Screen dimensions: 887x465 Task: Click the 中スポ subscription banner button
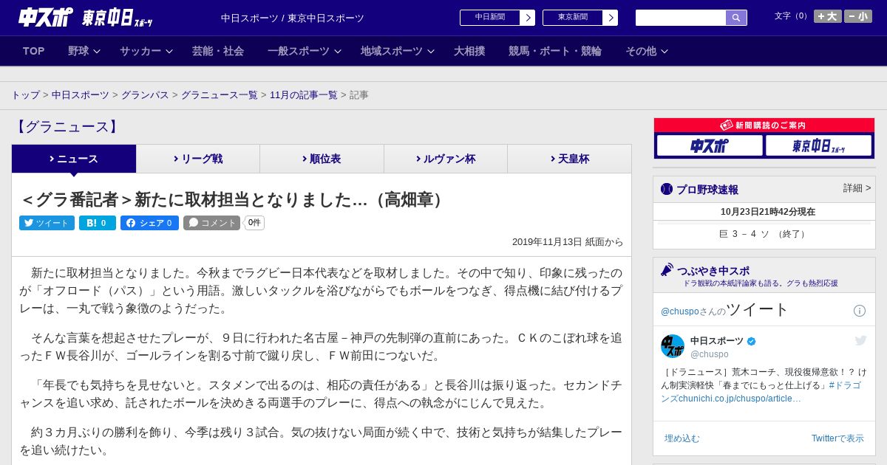[x=710, y=146]
